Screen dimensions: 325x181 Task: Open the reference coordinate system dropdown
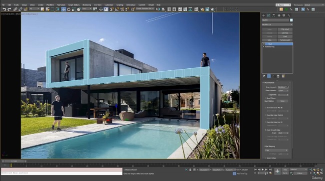click(x=87, y=9)
